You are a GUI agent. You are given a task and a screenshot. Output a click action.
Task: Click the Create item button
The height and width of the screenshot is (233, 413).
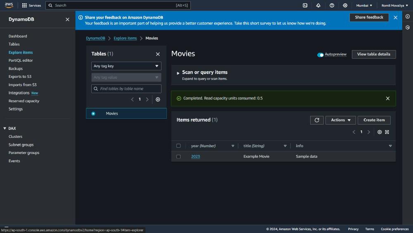[x=374, y=120]
